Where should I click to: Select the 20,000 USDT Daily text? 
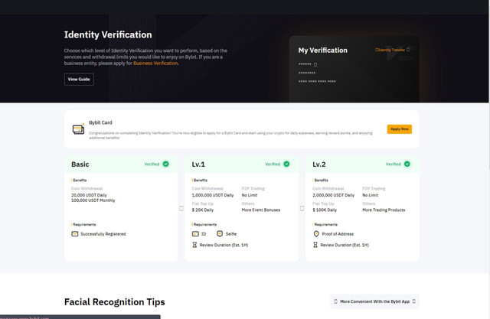[x=89, y=195]
